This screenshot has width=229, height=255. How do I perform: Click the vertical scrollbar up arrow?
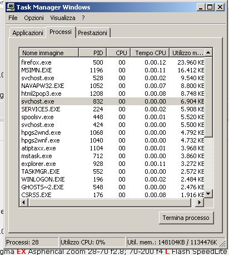point(208,53)
